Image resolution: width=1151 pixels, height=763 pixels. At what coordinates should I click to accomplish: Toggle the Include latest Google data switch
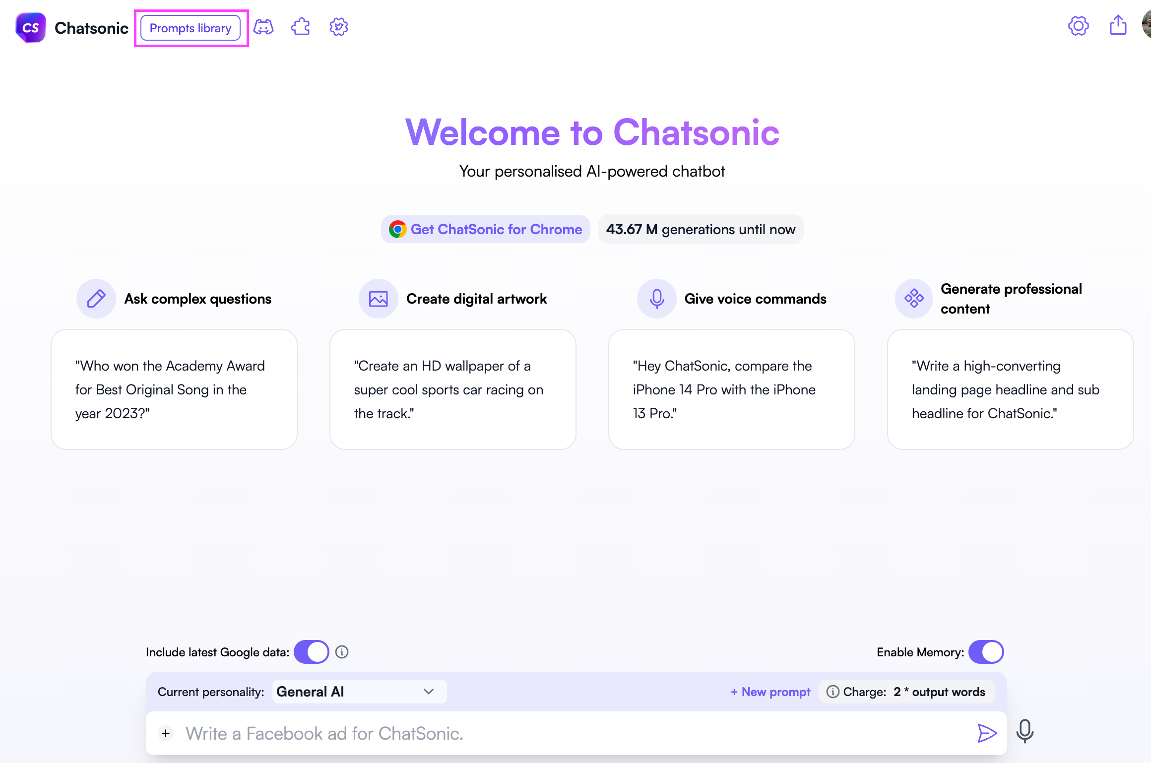point(311,651)
